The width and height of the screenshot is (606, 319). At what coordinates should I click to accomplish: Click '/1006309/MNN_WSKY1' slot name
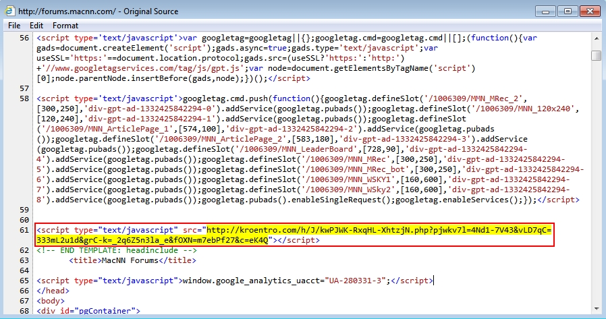tap(348, 179)
